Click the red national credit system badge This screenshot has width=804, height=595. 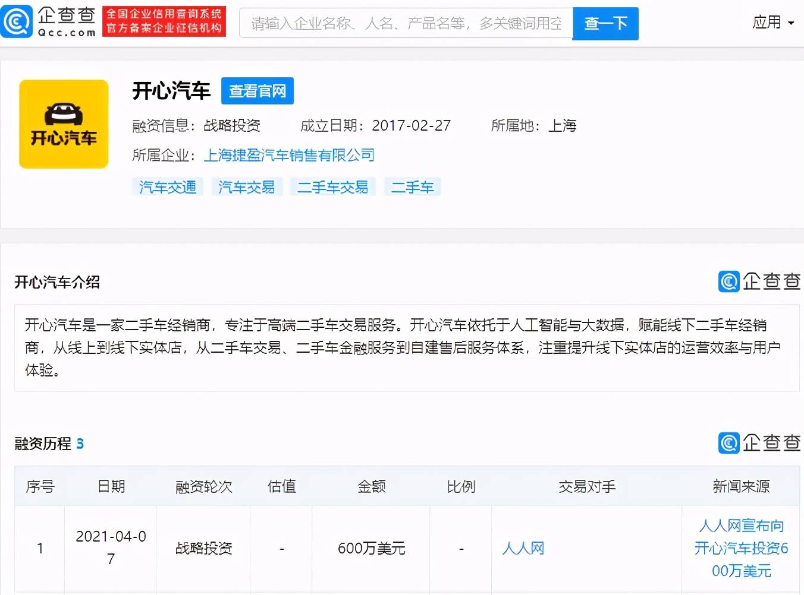tap(164, 22)
